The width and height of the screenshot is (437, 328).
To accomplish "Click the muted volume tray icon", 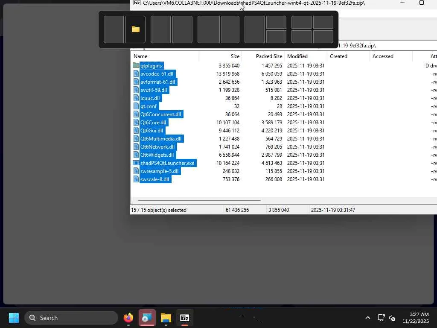I will point(392,318).
